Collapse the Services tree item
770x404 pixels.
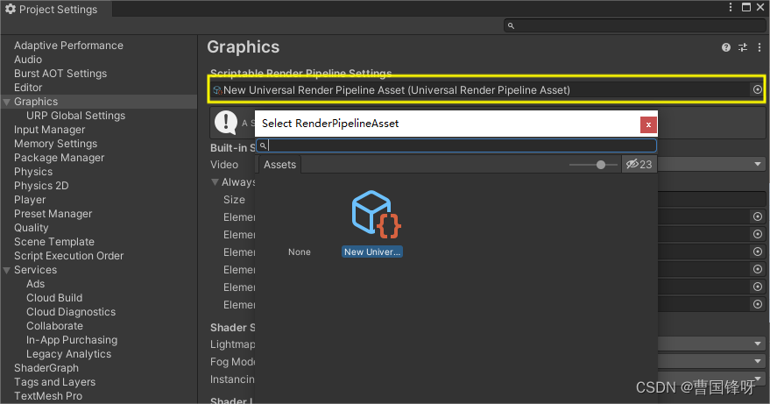(x=7, y=270)
